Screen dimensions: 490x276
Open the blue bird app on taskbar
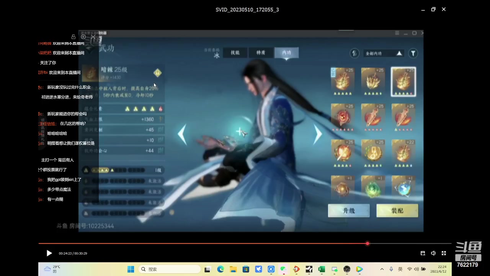pyautogui.click(x=258, y=269)
